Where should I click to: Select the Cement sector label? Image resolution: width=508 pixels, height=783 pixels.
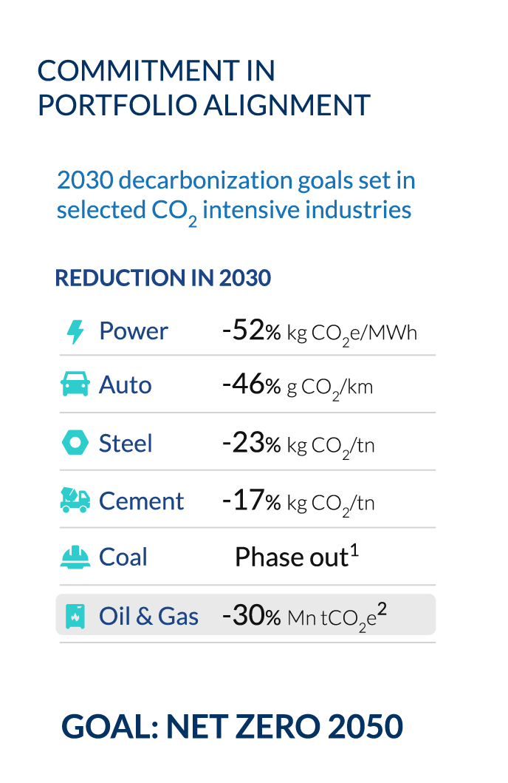pyautogui.click(x=141, y=501)
